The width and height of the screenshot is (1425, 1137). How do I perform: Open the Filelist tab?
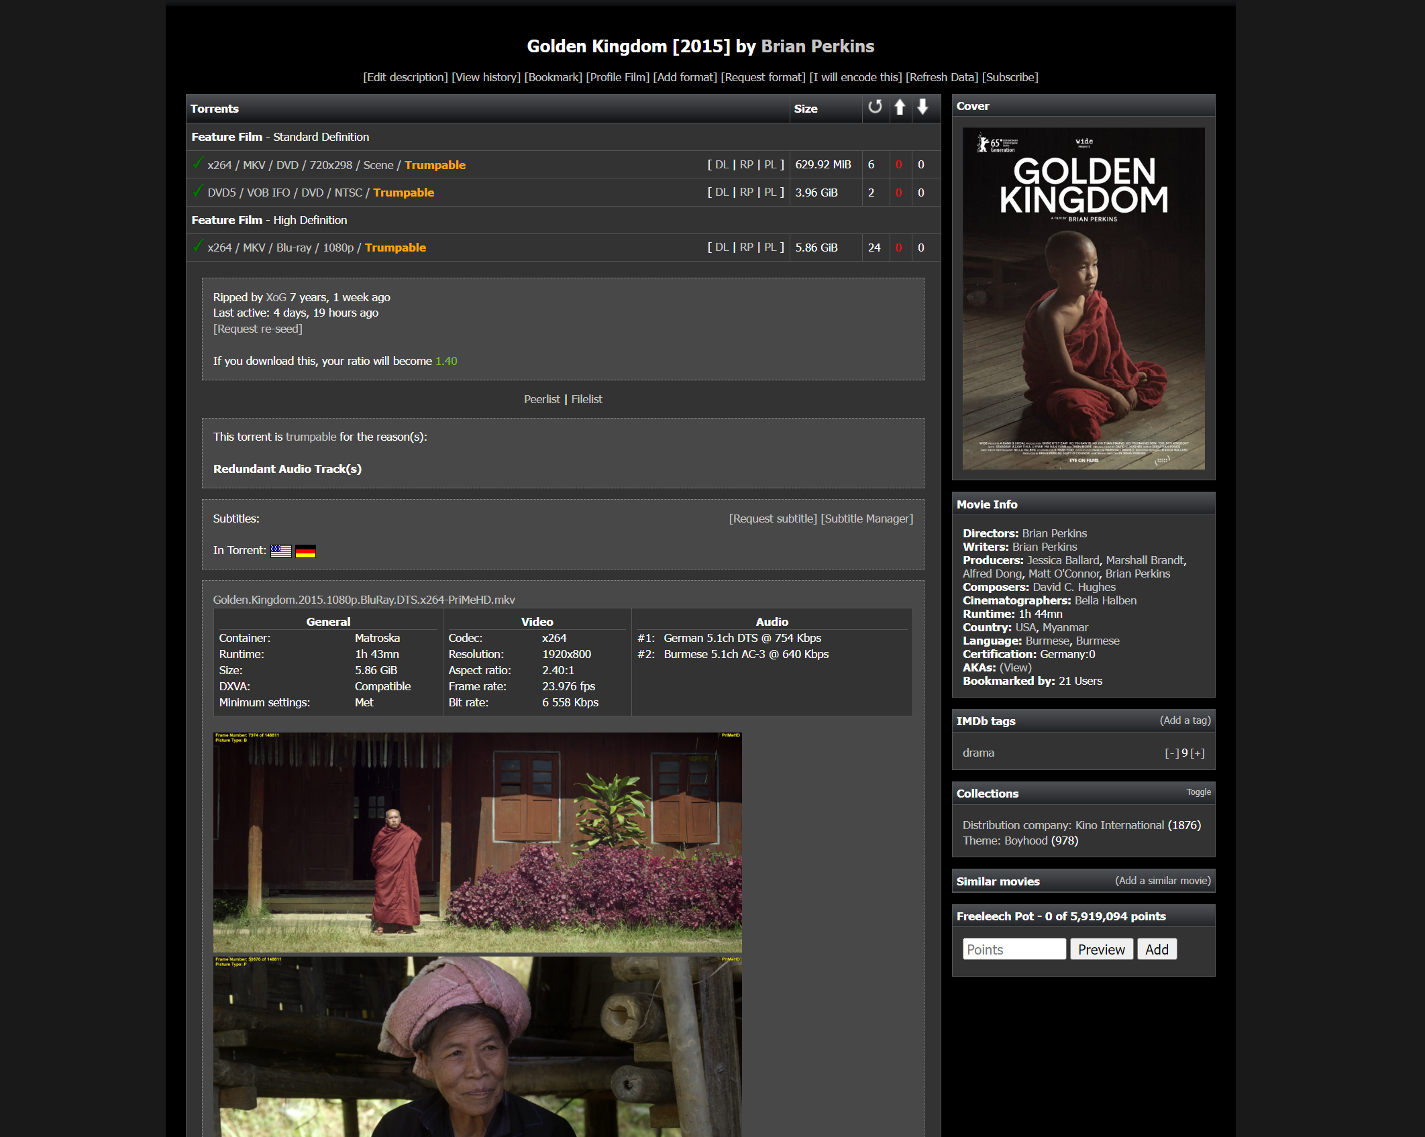(586, 399)
